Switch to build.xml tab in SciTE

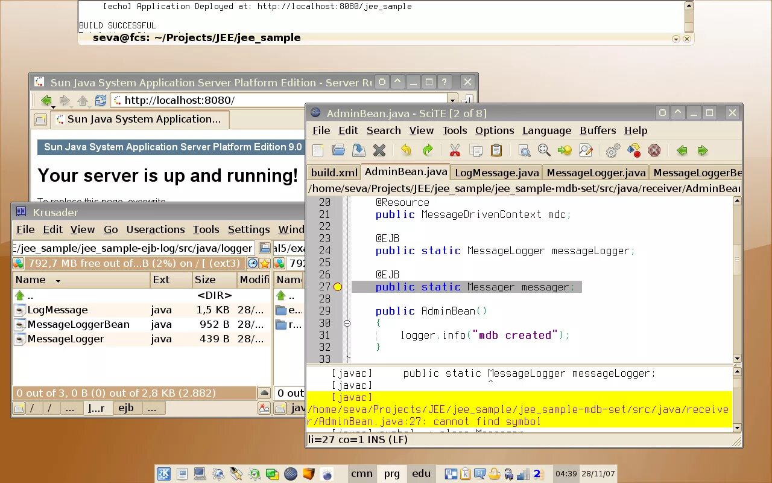[334, 173]
